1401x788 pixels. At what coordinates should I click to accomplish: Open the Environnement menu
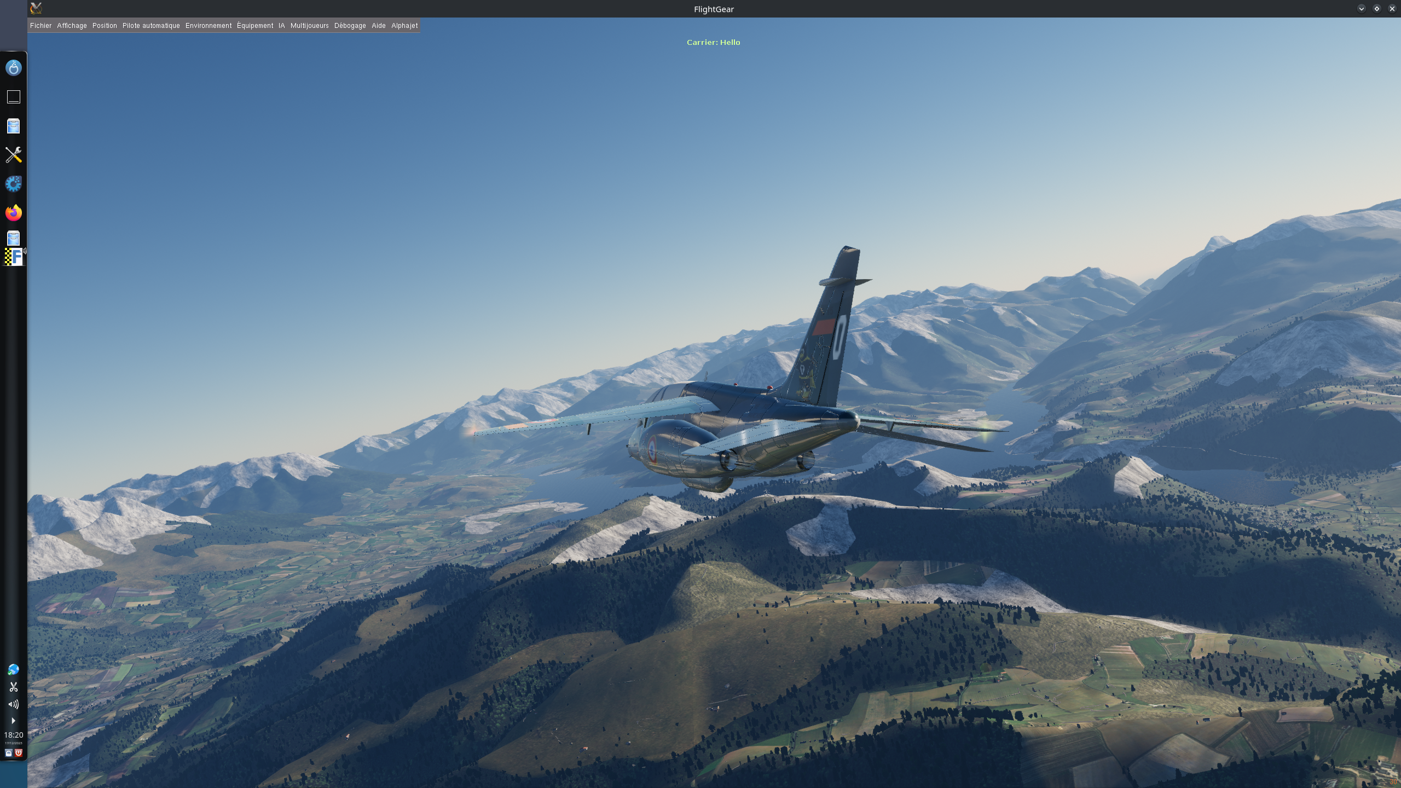click(209, 26)
